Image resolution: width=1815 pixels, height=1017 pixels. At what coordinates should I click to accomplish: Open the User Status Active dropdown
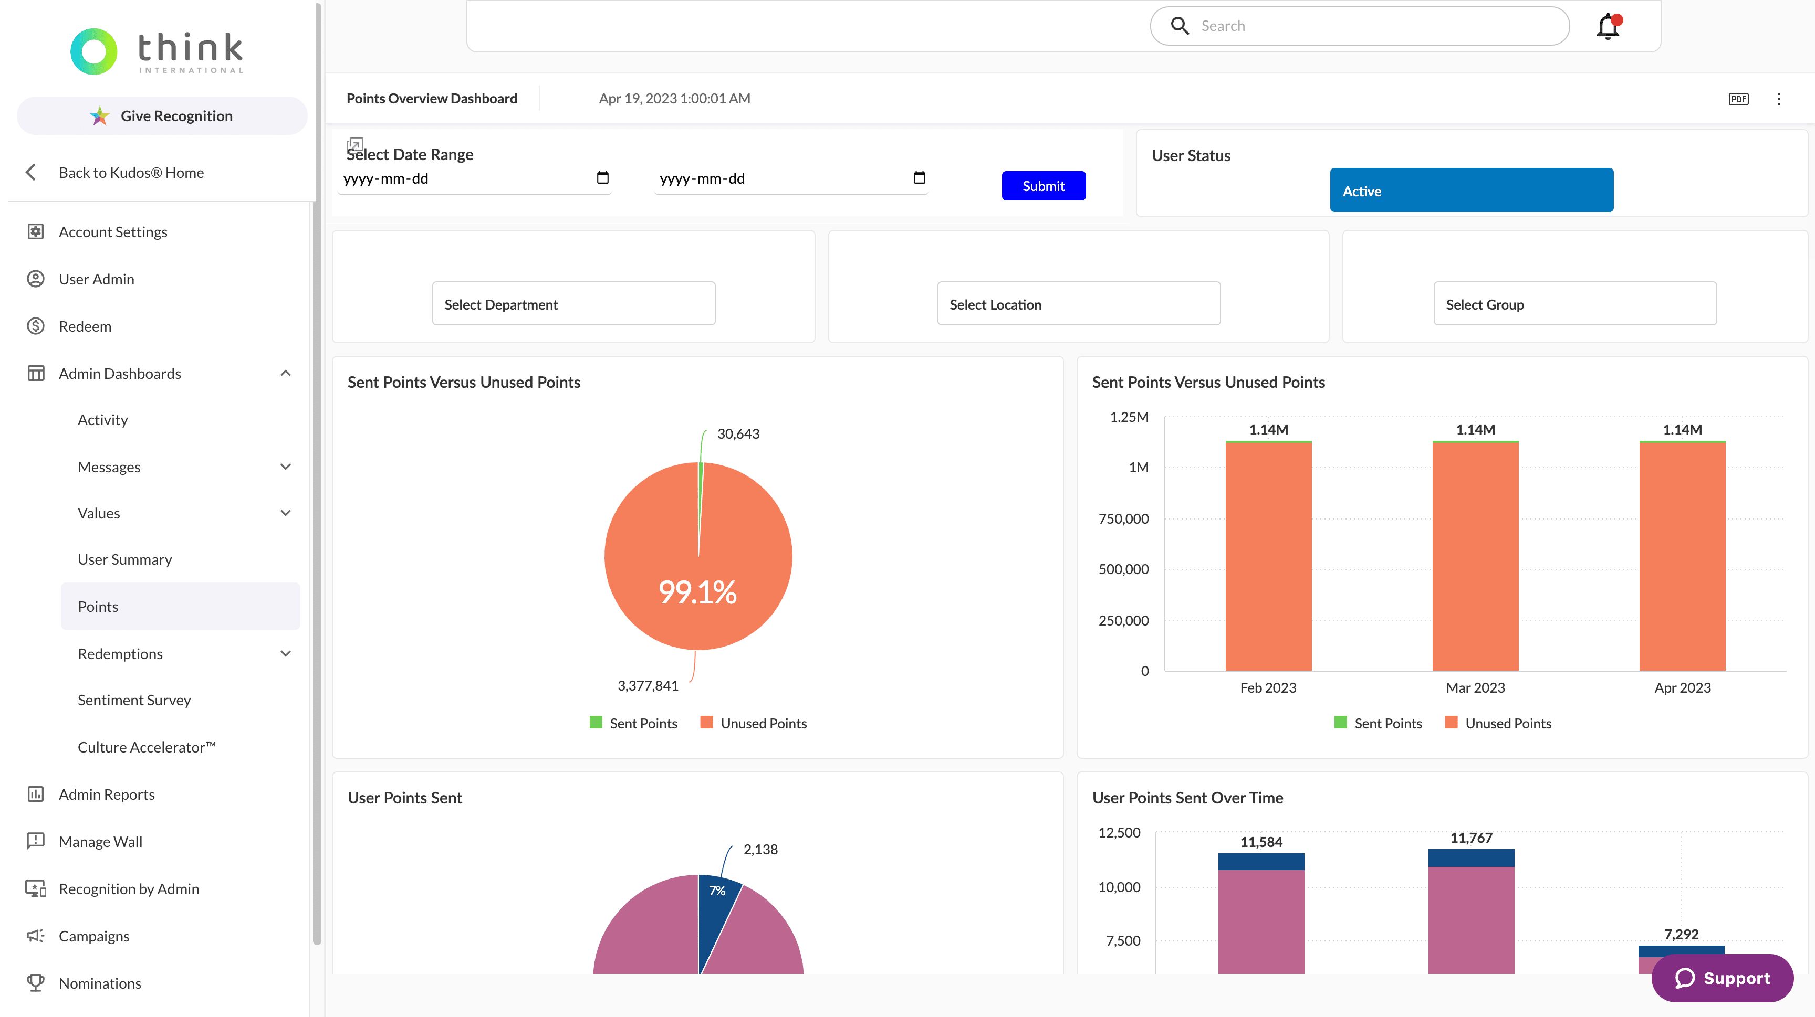[x=1471, y=190]
